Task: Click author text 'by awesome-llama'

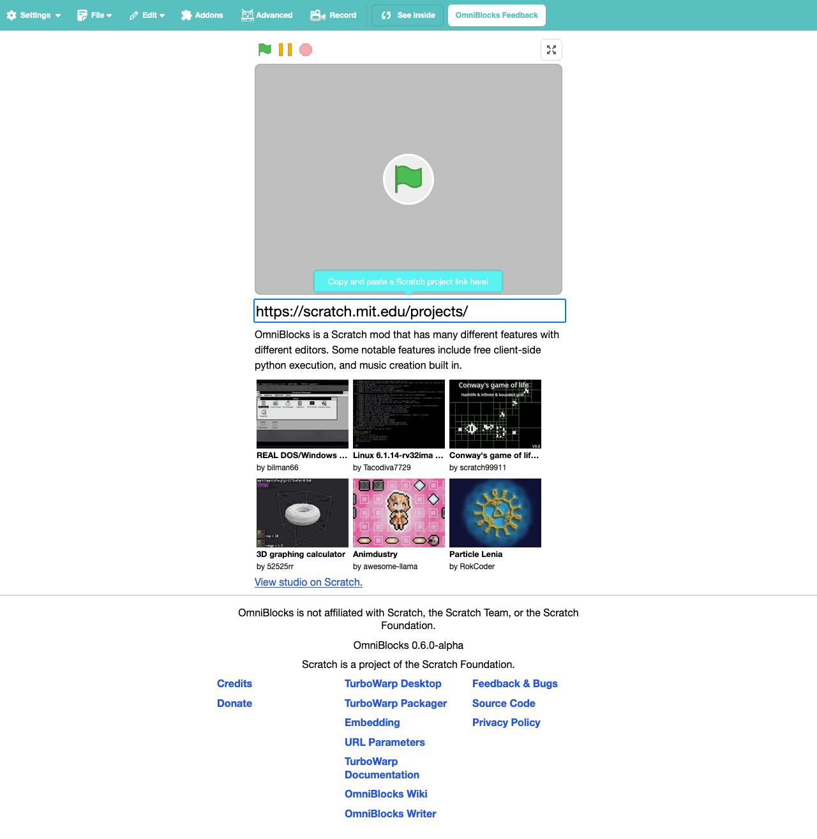Action: click(385, 567)
